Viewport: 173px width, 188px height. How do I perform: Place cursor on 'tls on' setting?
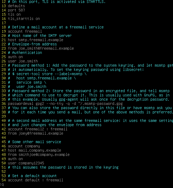point(14,14)
